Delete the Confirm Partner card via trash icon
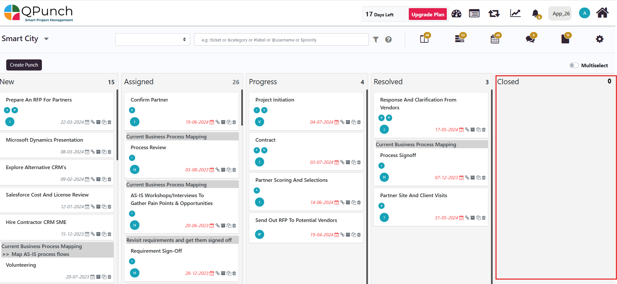Screen dimensions: 617x284 tap(234, 122)
